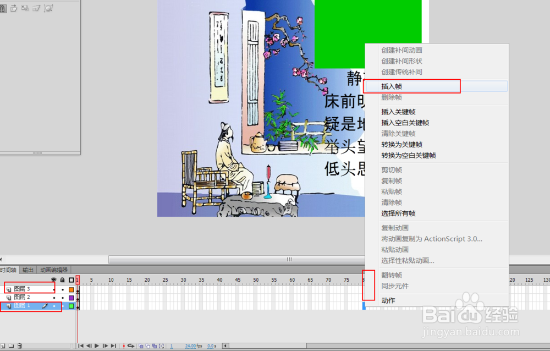550x351 pixels.
Task: Click the New Layer icon
Action: point(3,346)
